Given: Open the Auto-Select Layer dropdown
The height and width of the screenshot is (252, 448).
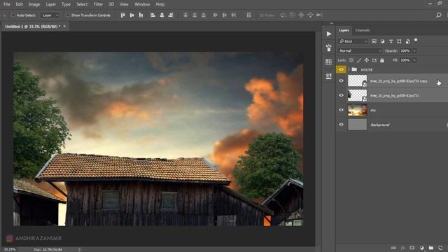Looking at the screenshot, I should coord(50,15).
